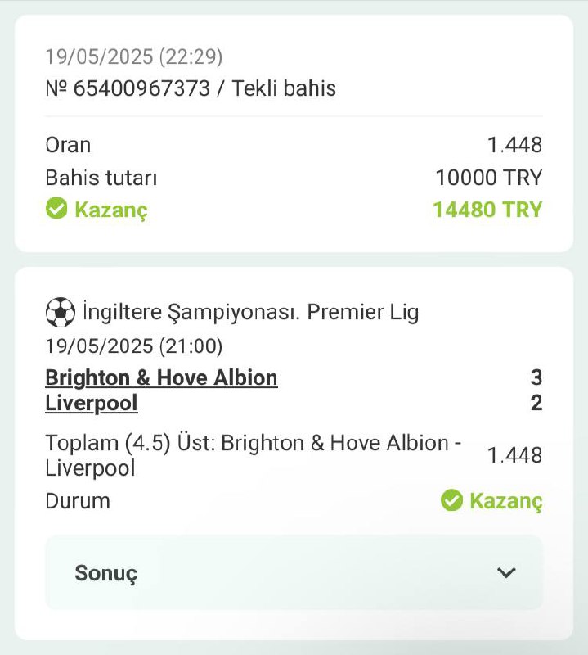Click Liverpool's score of 2
This screenshot has height=655, width=588.
(x=536, y=403)
